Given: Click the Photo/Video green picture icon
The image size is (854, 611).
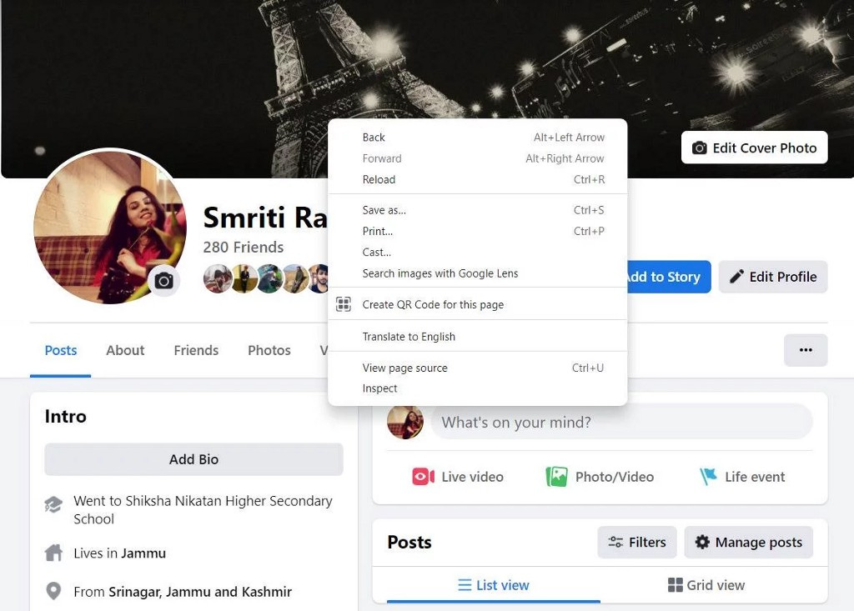Looking at the screenshot, I should click(x=556, y=477).
